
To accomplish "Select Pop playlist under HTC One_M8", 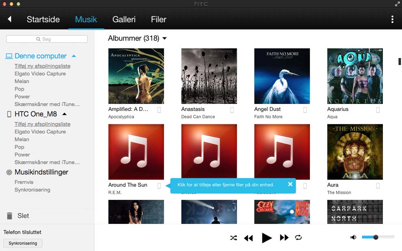I will click(x=19, y=147).
